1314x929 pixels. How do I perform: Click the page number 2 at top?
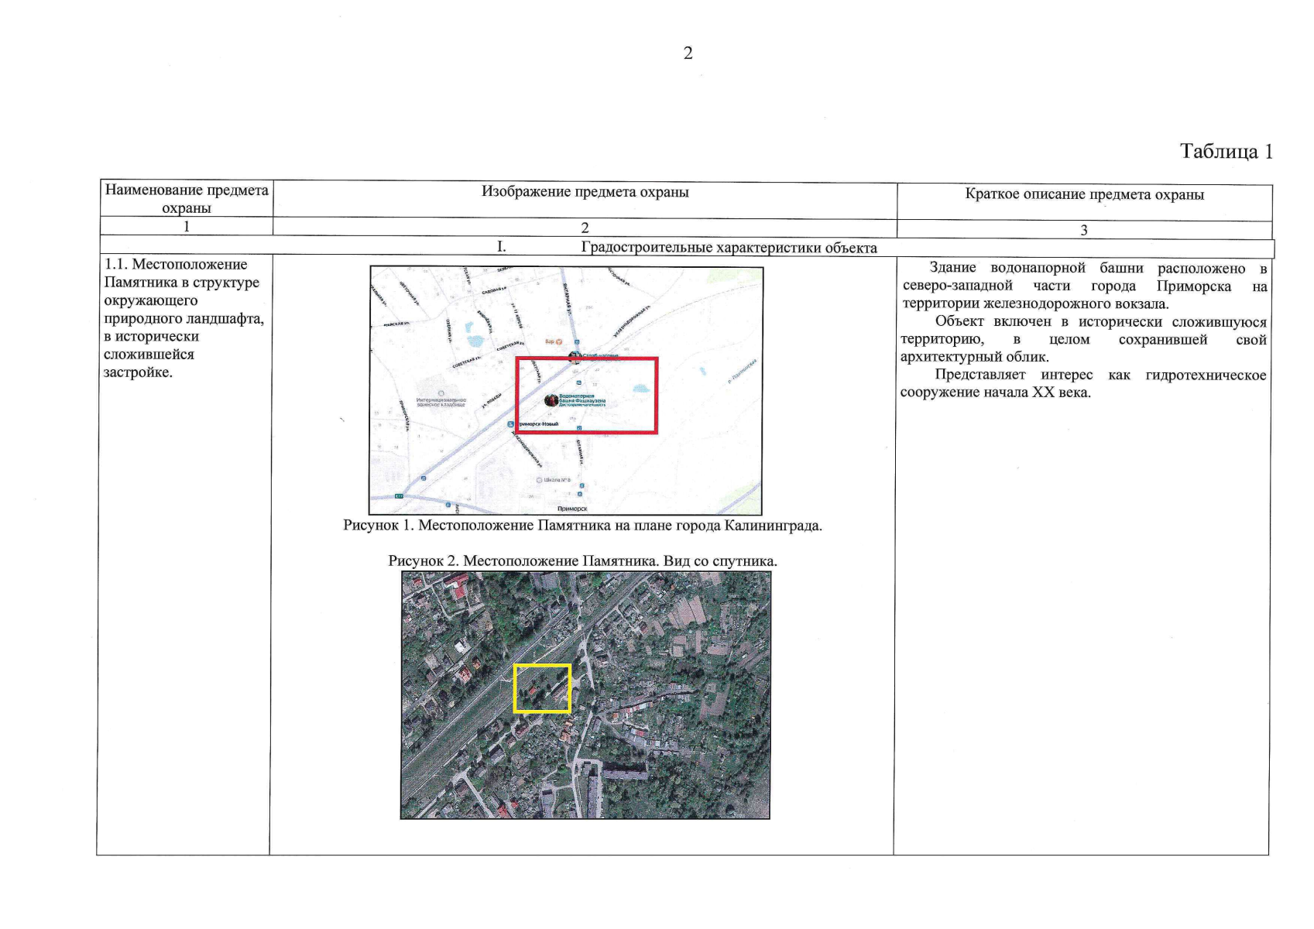[688, 53]
